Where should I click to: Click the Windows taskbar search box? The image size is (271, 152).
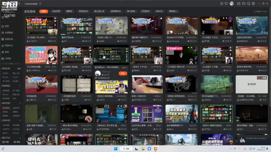[x=126, y=149]
